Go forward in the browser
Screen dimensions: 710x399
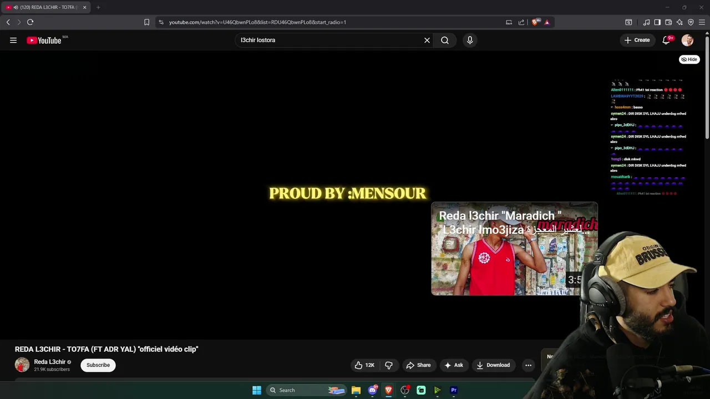(19, 22)
